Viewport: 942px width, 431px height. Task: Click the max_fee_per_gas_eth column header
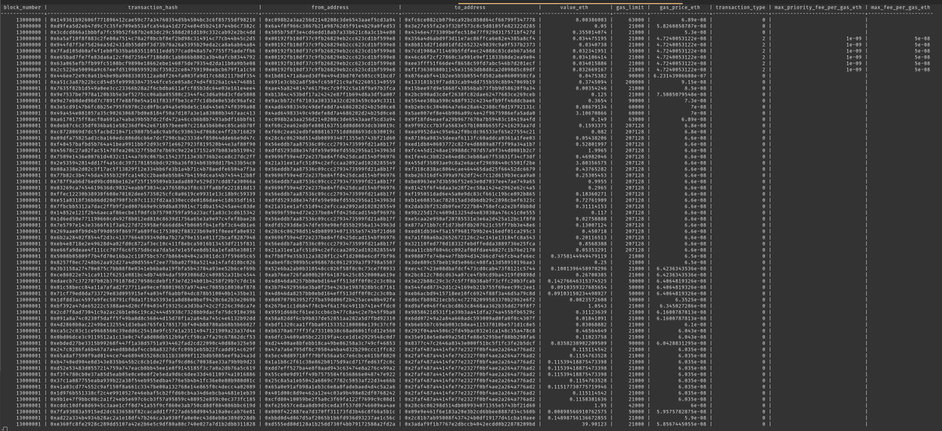(899, 5)
